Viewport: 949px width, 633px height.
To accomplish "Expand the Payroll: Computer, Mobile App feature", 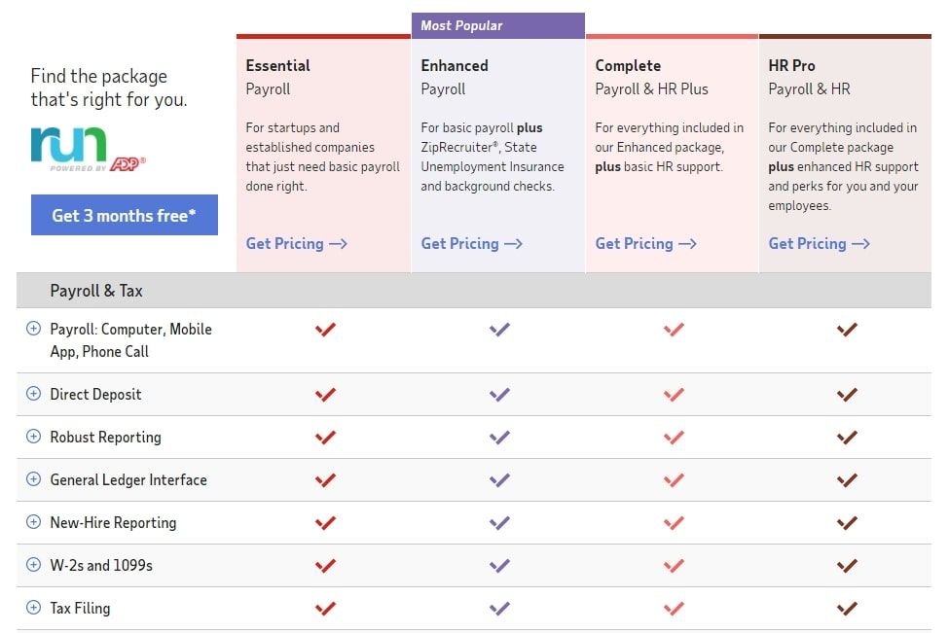I will (34, 330).
